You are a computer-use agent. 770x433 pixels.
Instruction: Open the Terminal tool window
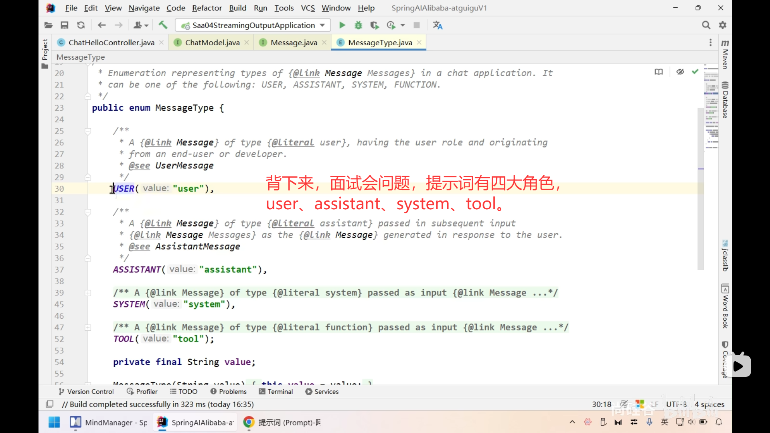pos(276,392)
